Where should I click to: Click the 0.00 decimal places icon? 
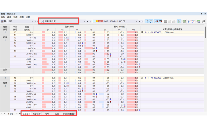pyautogui.click(x=198, y=21)
